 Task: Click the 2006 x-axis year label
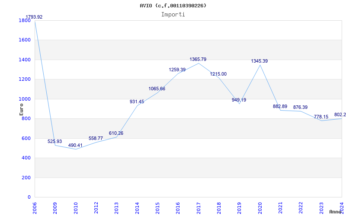(35, 208)
